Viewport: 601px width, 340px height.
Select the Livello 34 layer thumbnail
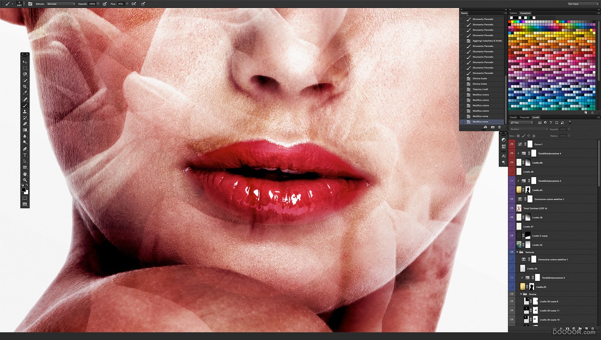click(x=519, y=245)
